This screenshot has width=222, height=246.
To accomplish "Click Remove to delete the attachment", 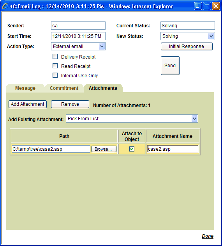I will (70, 104).
